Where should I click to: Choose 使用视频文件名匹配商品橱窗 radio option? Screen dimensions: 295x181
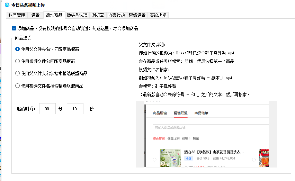[18, 61]
